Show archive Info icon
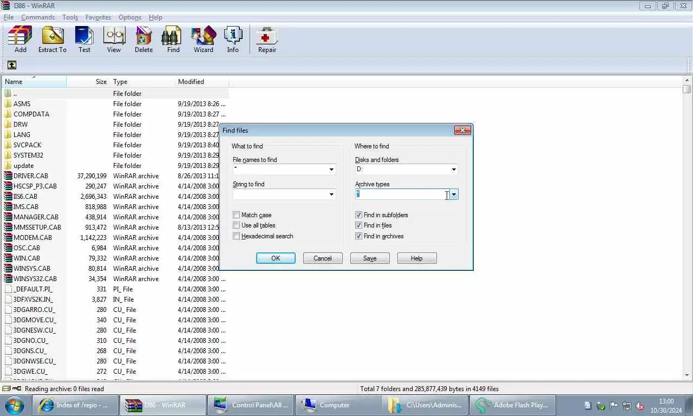 (233, 40)
